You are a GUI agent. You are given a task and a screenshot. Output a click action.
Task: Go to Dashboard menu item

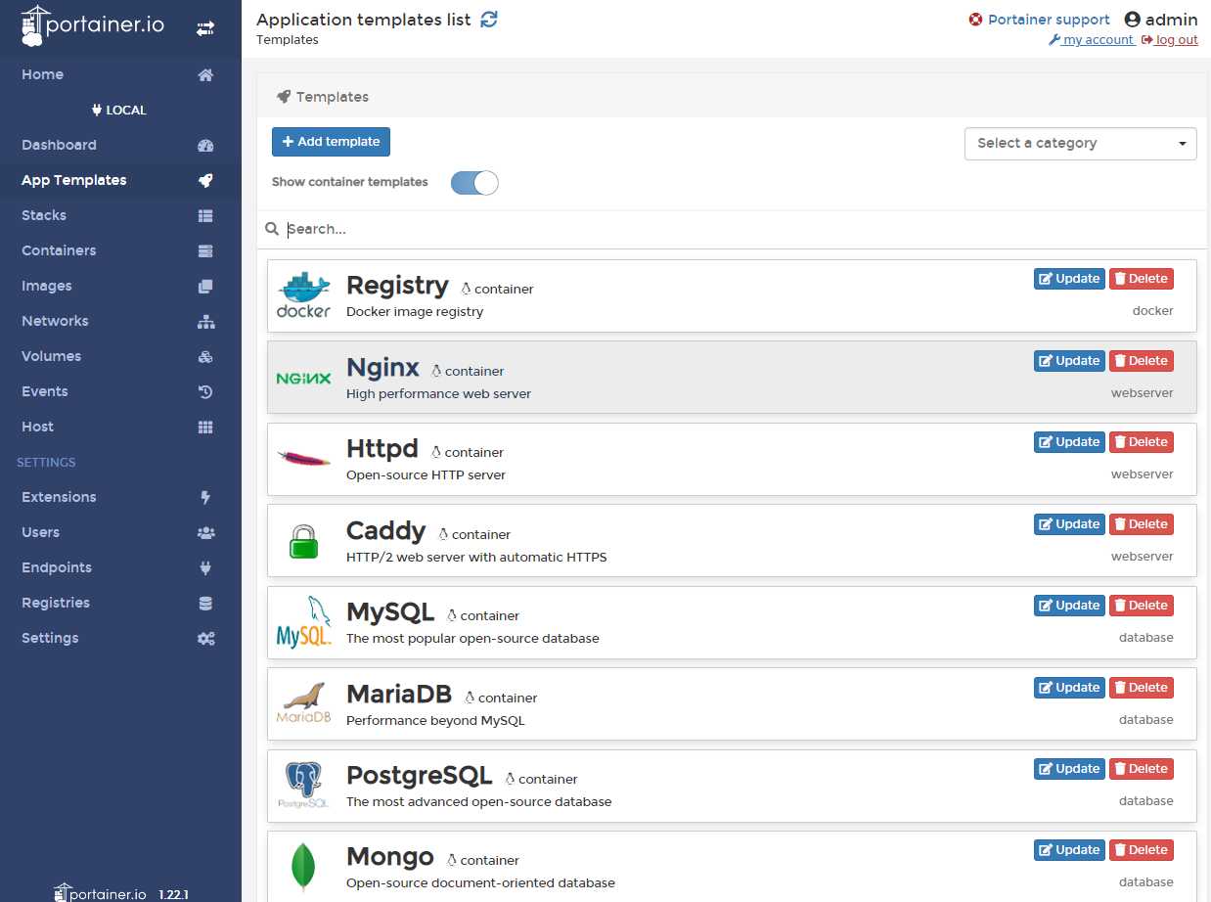point(59,146)
